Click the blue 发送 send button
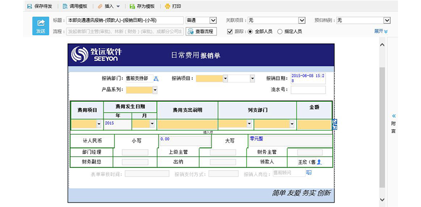Image resolution: width=421 pixels, height=207 pixels. [x=41, y=26]
